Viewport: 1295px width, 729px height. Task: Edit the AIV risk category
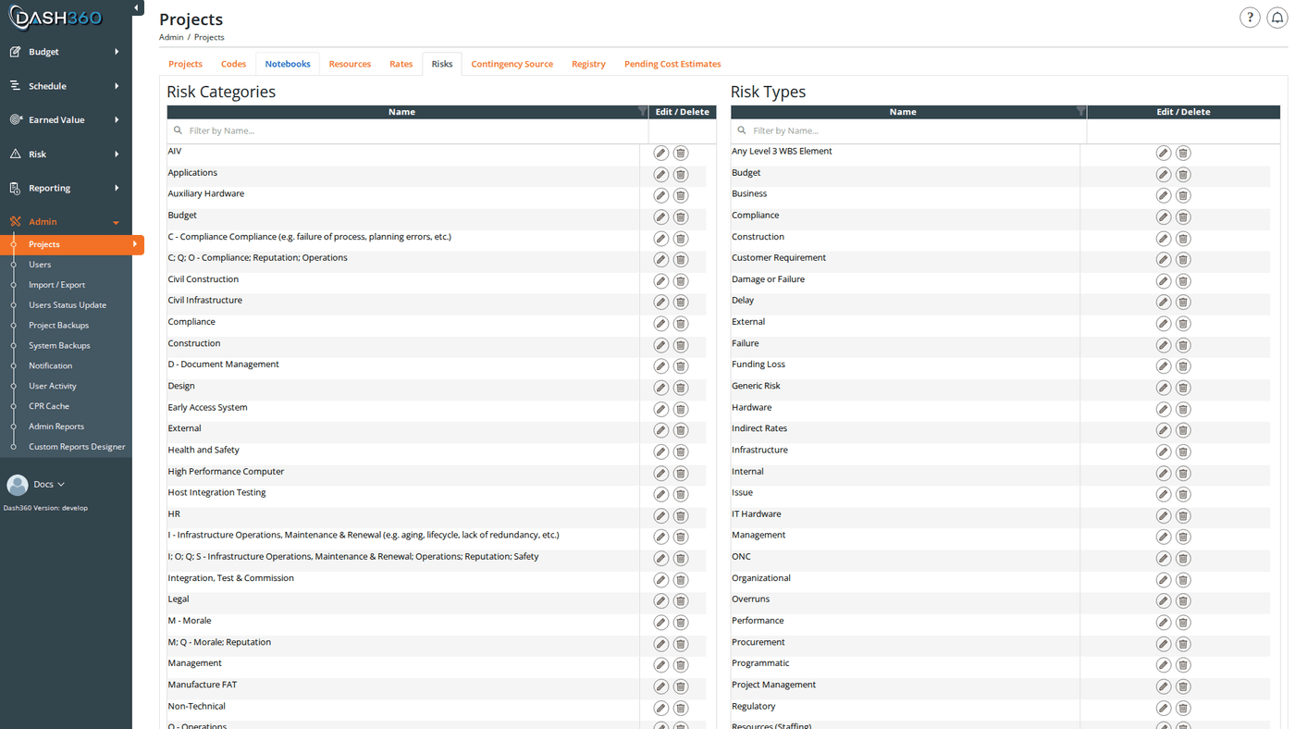click(x=660, y=153)
